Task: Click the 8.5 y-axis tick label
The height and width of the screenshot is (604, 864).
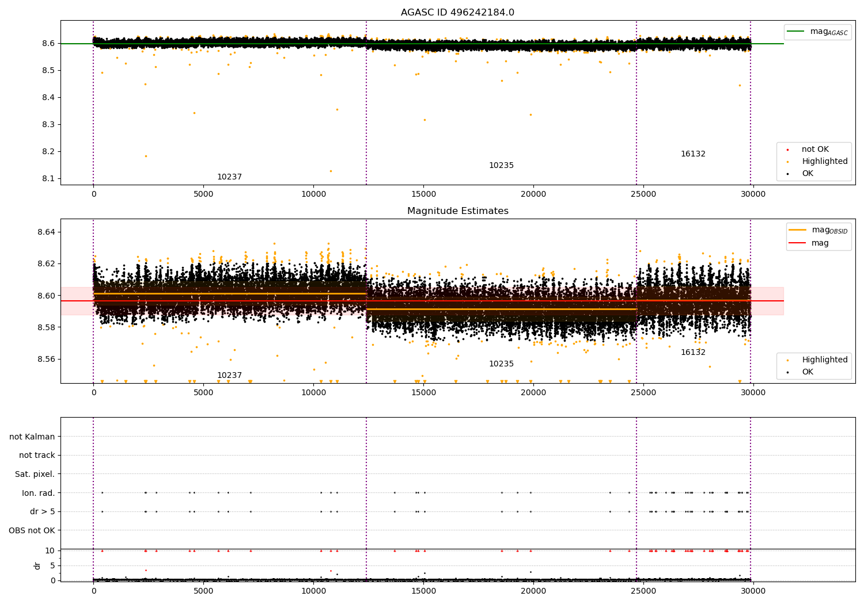Action: click(48, 71)
